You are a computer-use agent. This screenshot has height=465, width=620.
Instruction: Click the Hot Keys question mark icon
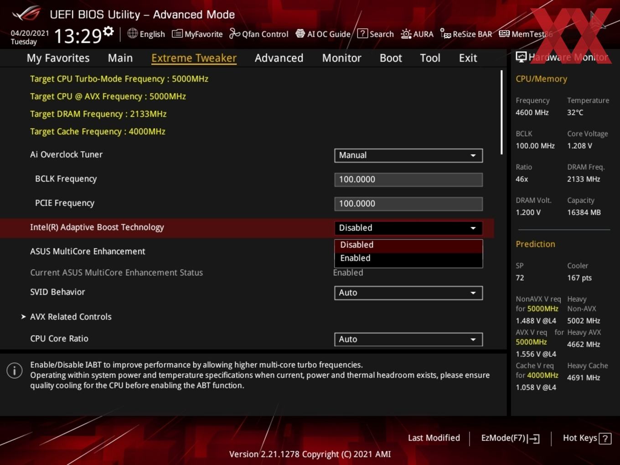605,439
